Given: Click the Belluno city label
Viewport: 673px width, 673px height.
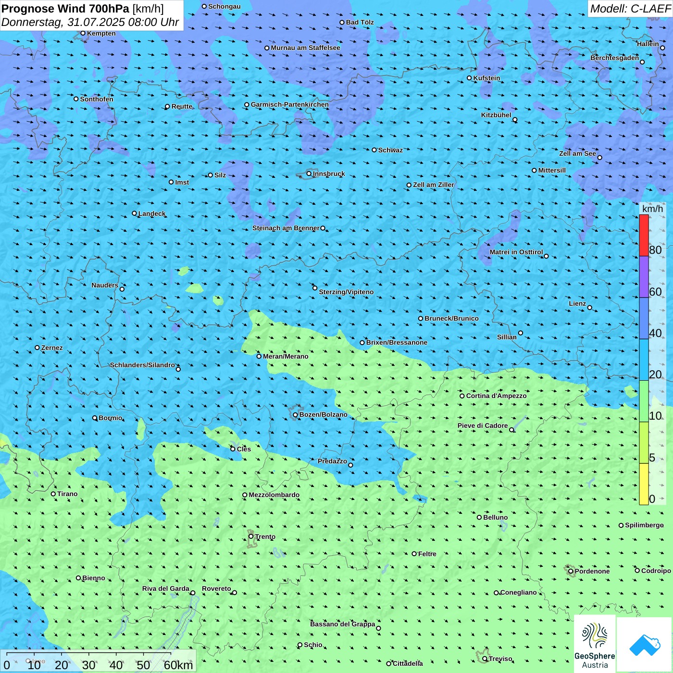Looking at the screenshot, I should (x=496, y=517).
